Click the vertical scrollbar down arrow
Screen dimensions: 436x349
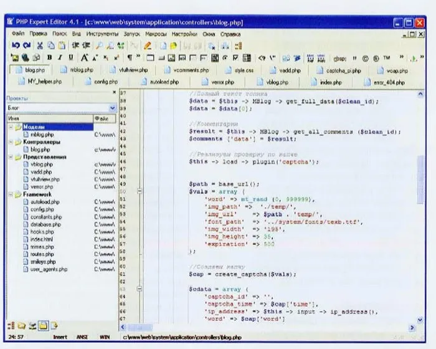[x=420, y=320]
